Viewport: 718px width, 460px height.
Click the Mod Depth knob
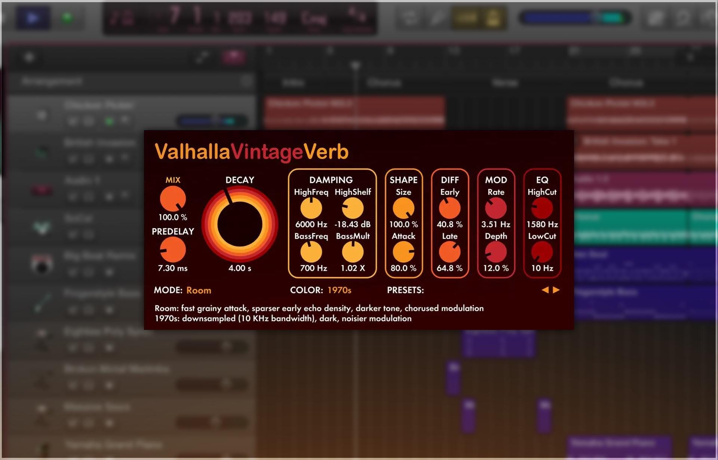[496, 252]
